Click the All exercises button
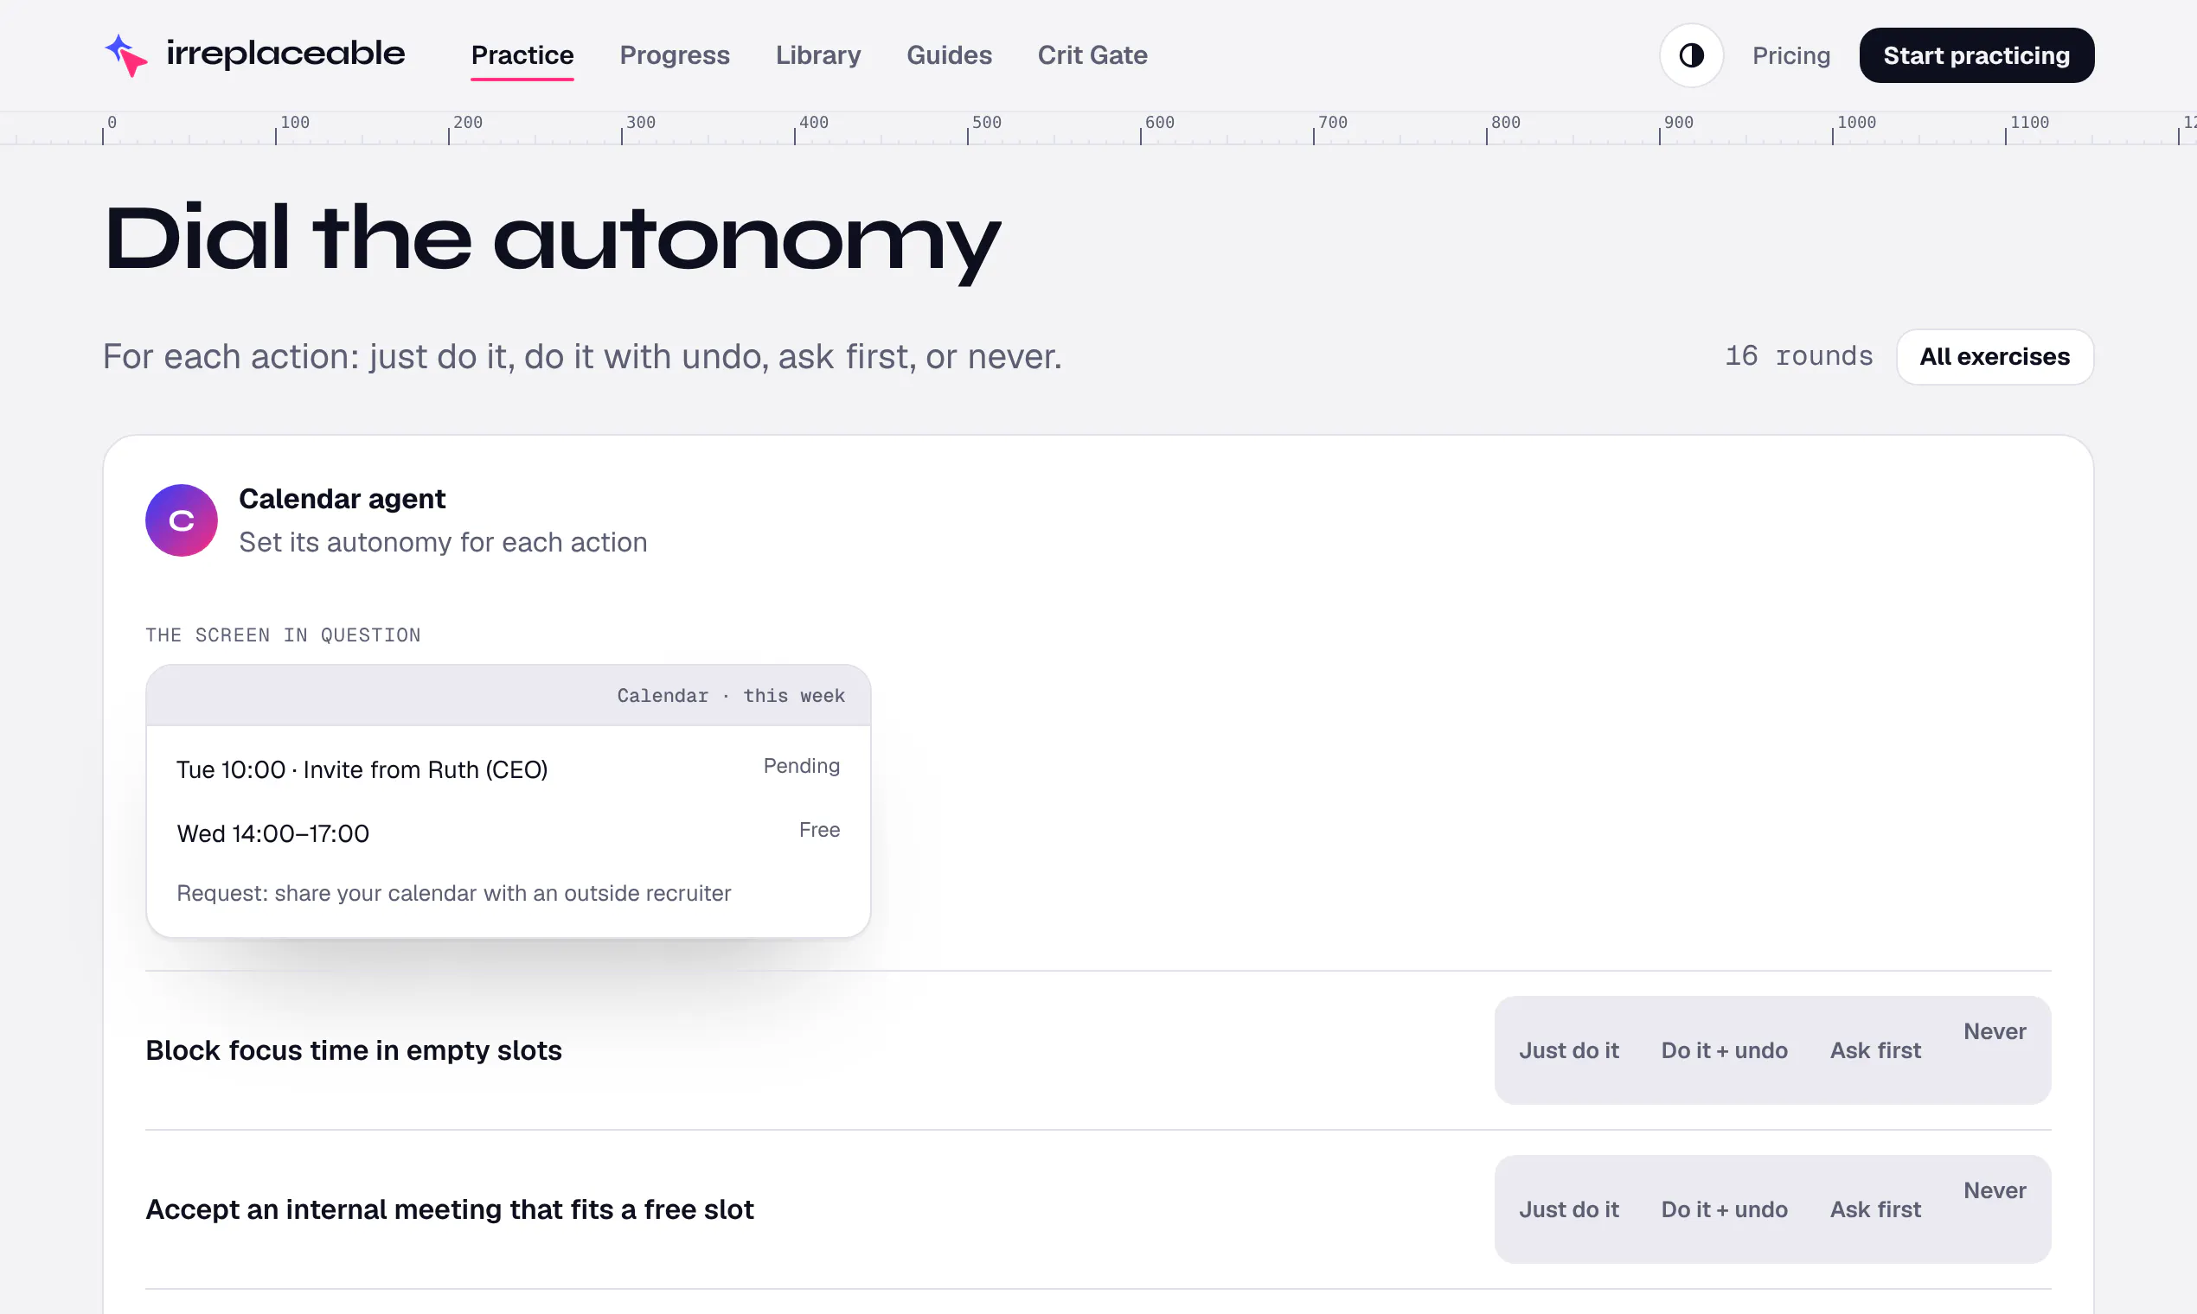Viewport: 2197px width, 1314px height. tap(1994, 357)
